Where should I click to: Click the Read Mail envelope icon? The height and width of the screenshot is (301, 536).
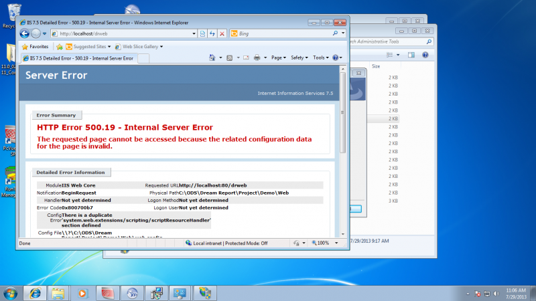tap(246, 58)
